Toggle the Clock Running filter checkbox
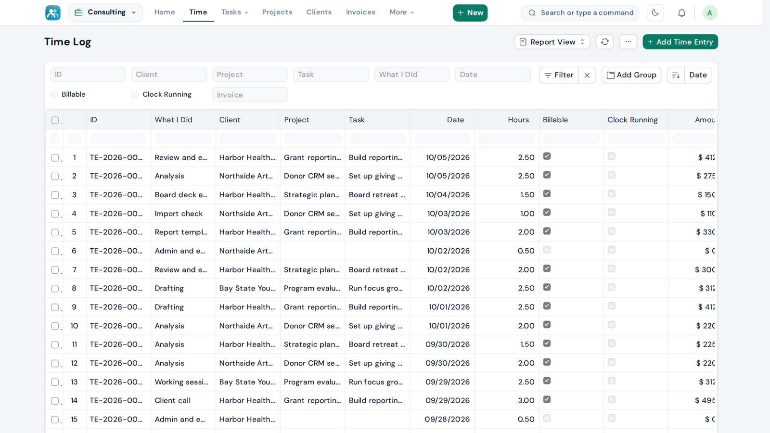The height and width of the screenshot is (433, 770). click(135, 95)
